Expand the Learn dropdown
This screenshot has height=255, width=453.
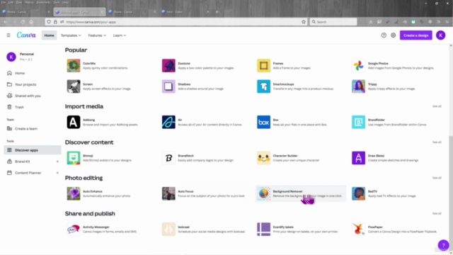pos(120,35)
